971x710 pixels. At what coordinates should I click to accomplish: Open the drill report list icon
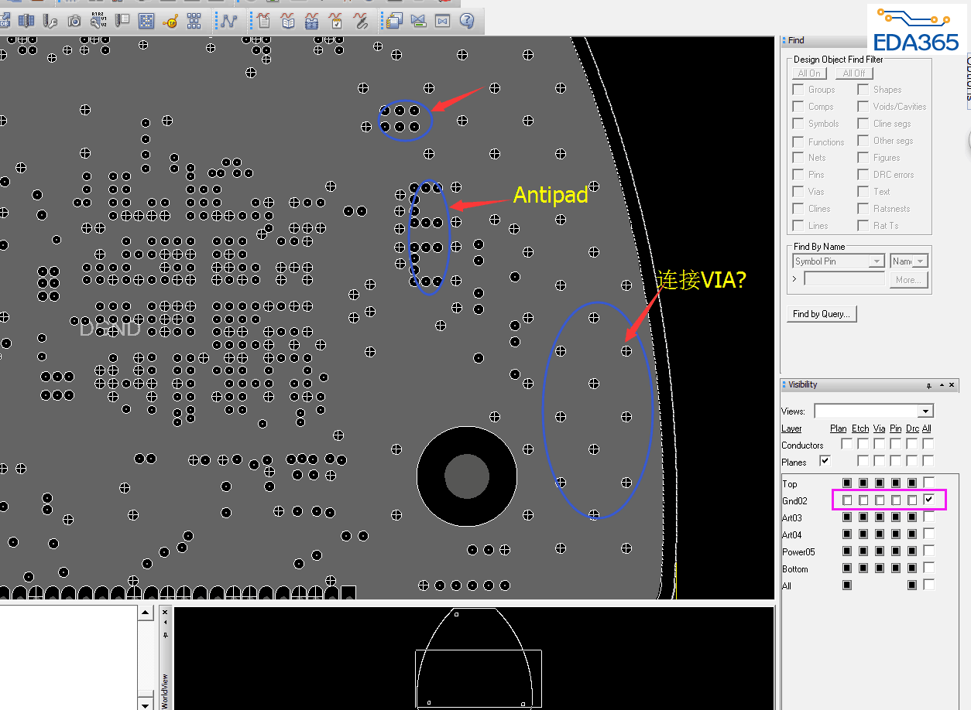click(122, 22)
